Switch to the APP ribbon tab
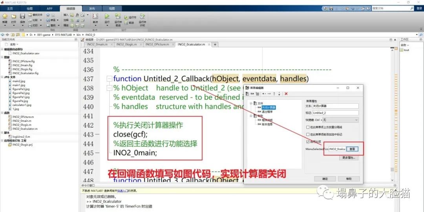 click(49, 8)
